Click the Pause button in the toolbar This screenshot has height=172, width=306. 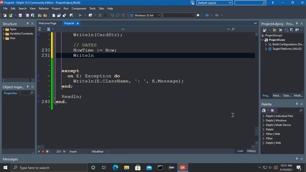(100, 15)
